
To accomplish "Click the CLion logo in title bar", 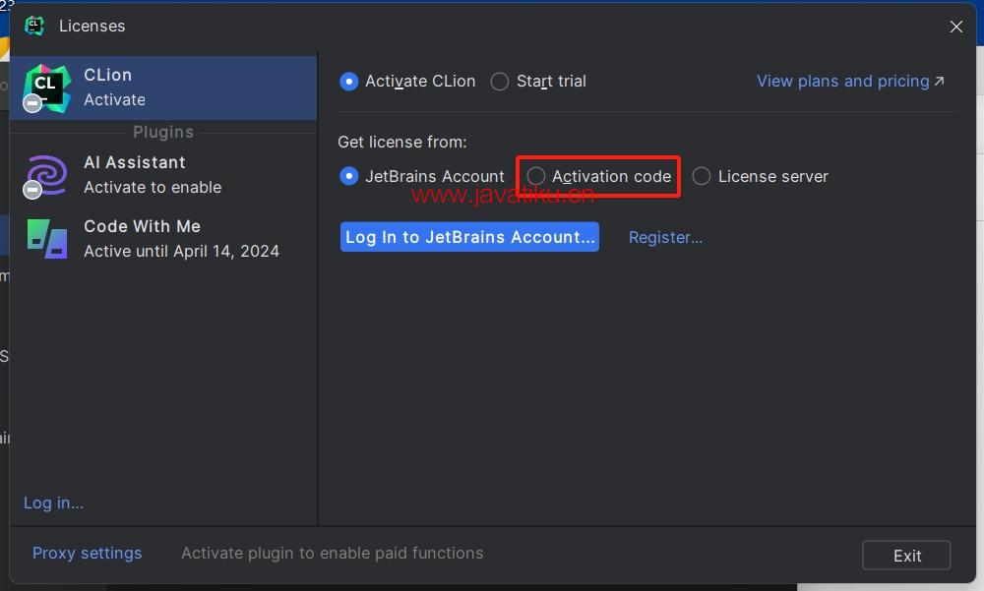I will coord(33,26).
